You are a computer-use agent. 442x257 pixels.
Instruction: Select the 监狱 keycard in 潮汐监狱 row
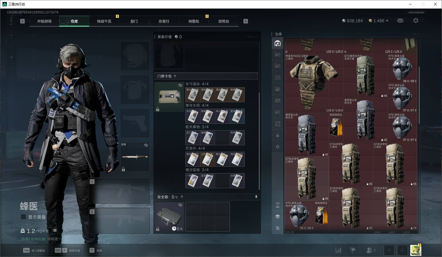(207, 181)
